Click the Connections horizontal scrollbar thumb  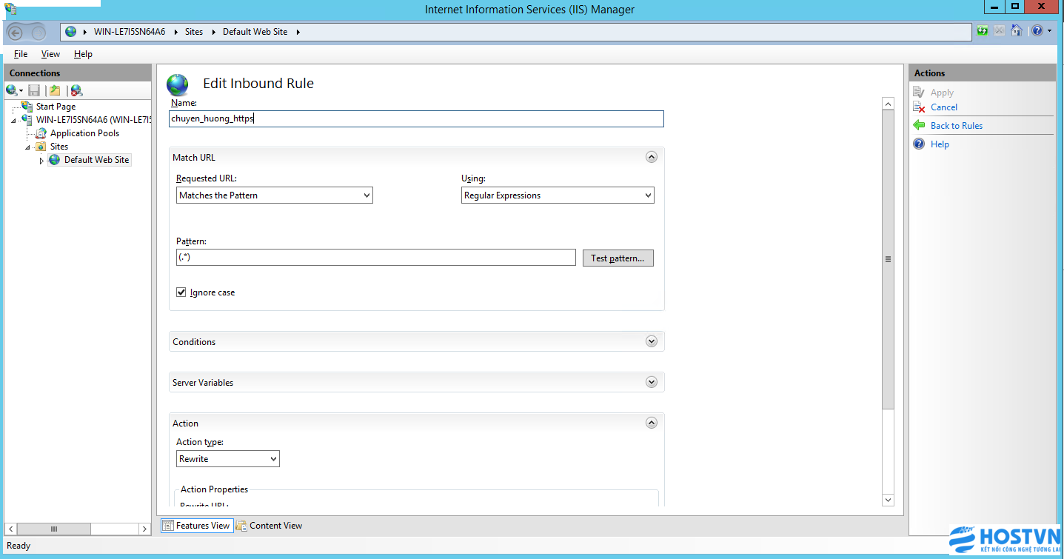pos(54,529)
